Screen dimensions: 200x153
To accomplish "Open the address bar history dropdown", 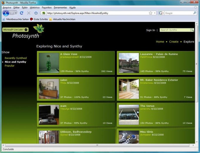I will click(x=155, y=13).
